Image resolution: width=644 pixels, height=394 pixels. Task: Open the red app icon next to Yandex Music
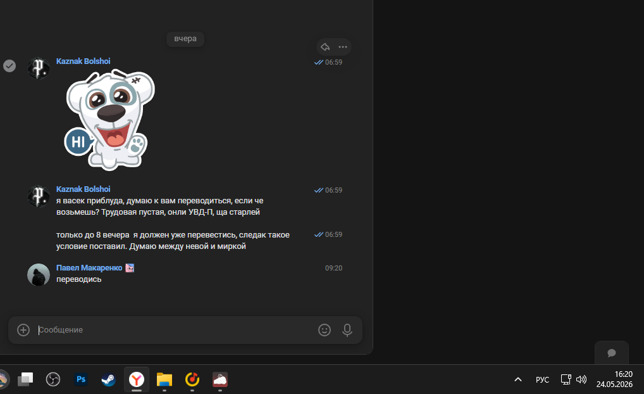(x=220, y=379)
